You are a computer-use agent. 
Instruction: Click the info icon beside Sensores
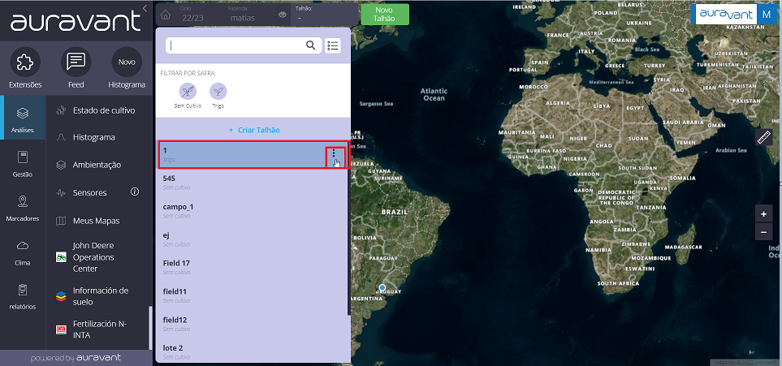135,192
